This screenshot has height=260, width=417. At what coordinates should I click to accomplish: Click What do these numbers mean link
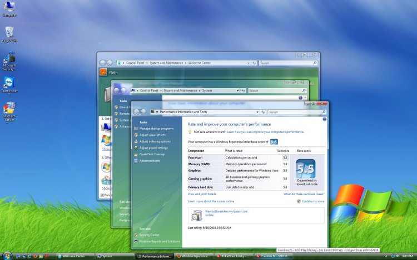coord(304,194)
